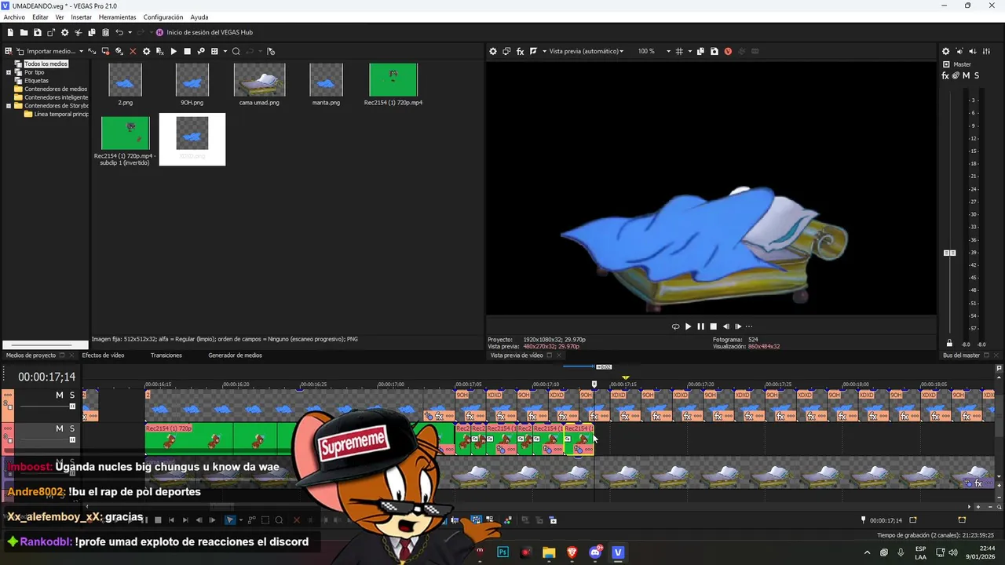Viewport: 1005px width, 565px height.
Task: Open media view options dropdown arrow
Action: coord(225,51)
